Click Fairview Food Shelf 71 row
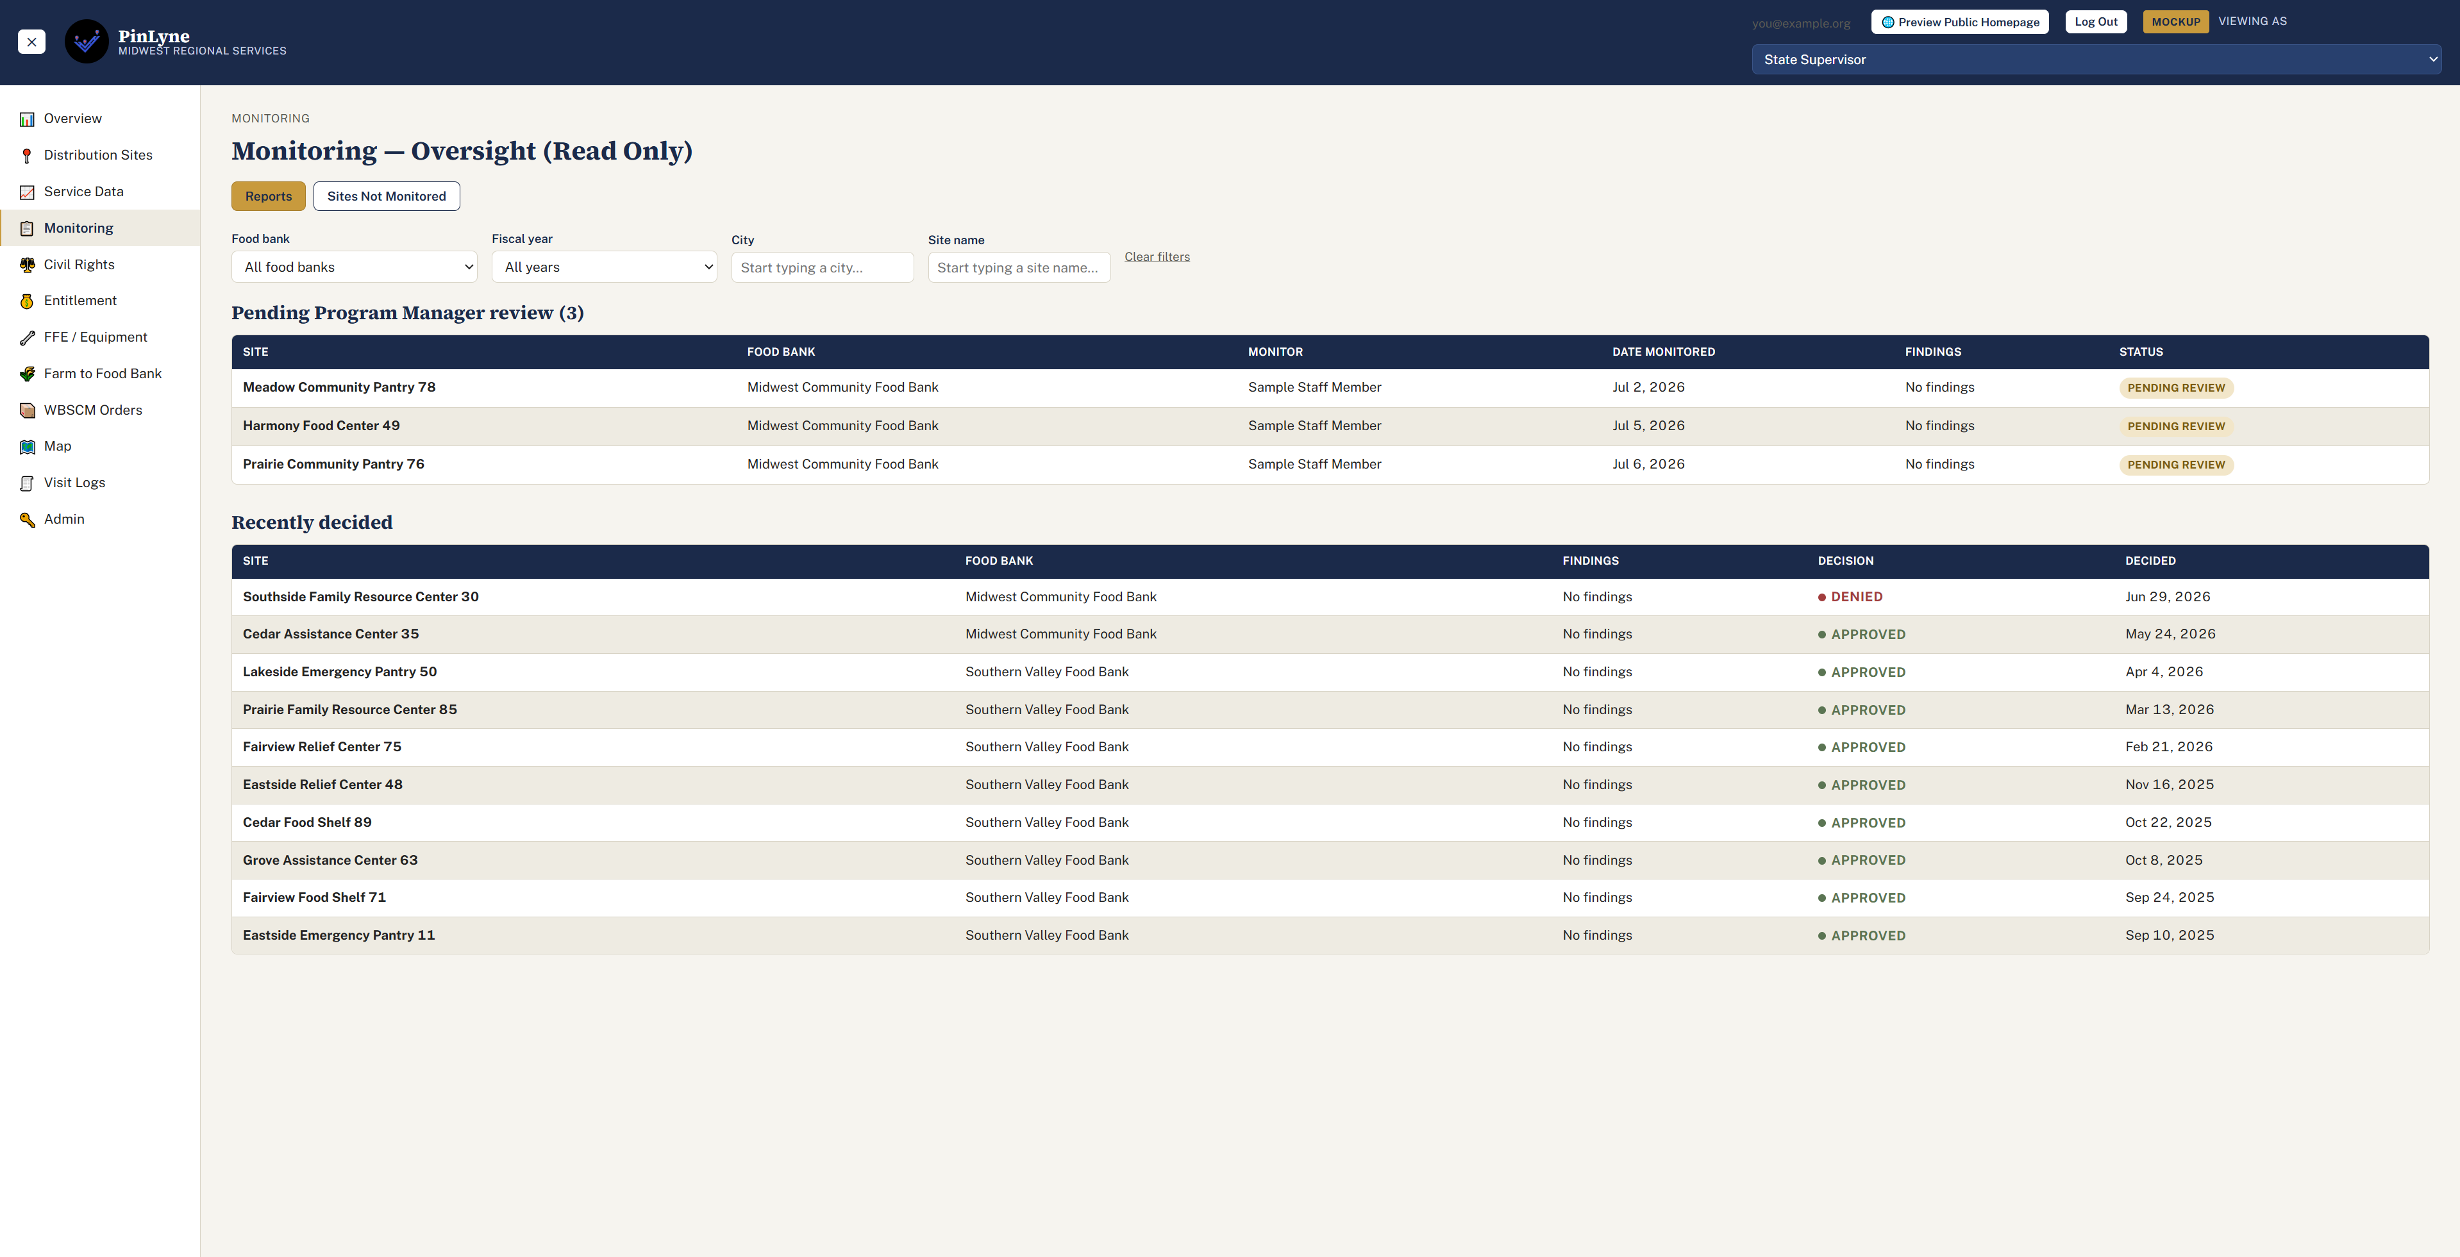Viewport: 2460px width, 1257px height. (x=1329, y=898)
